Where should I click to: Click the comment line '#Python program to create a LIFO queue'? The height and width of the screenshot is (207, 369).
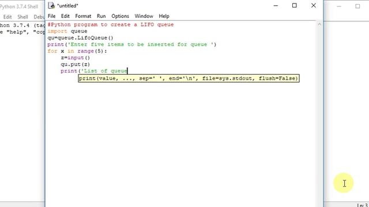coord(111,25)
